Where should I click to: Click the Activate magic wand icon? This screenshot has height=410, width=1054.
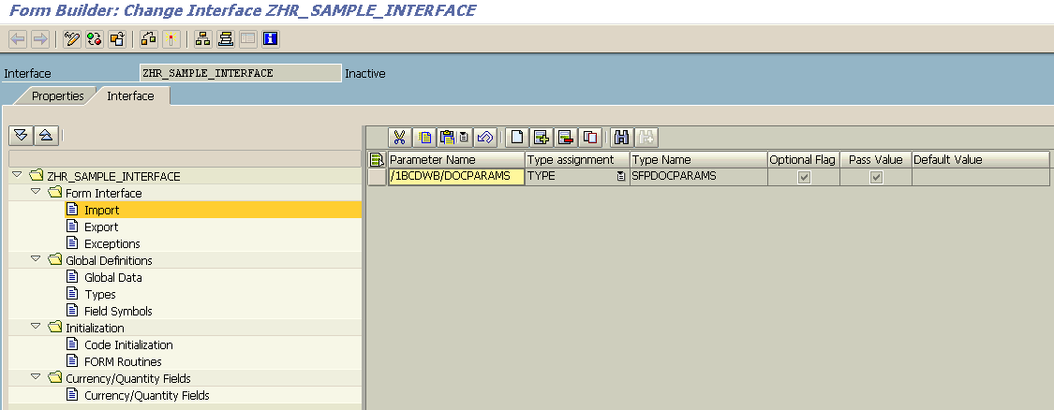[x=171, y=39]
